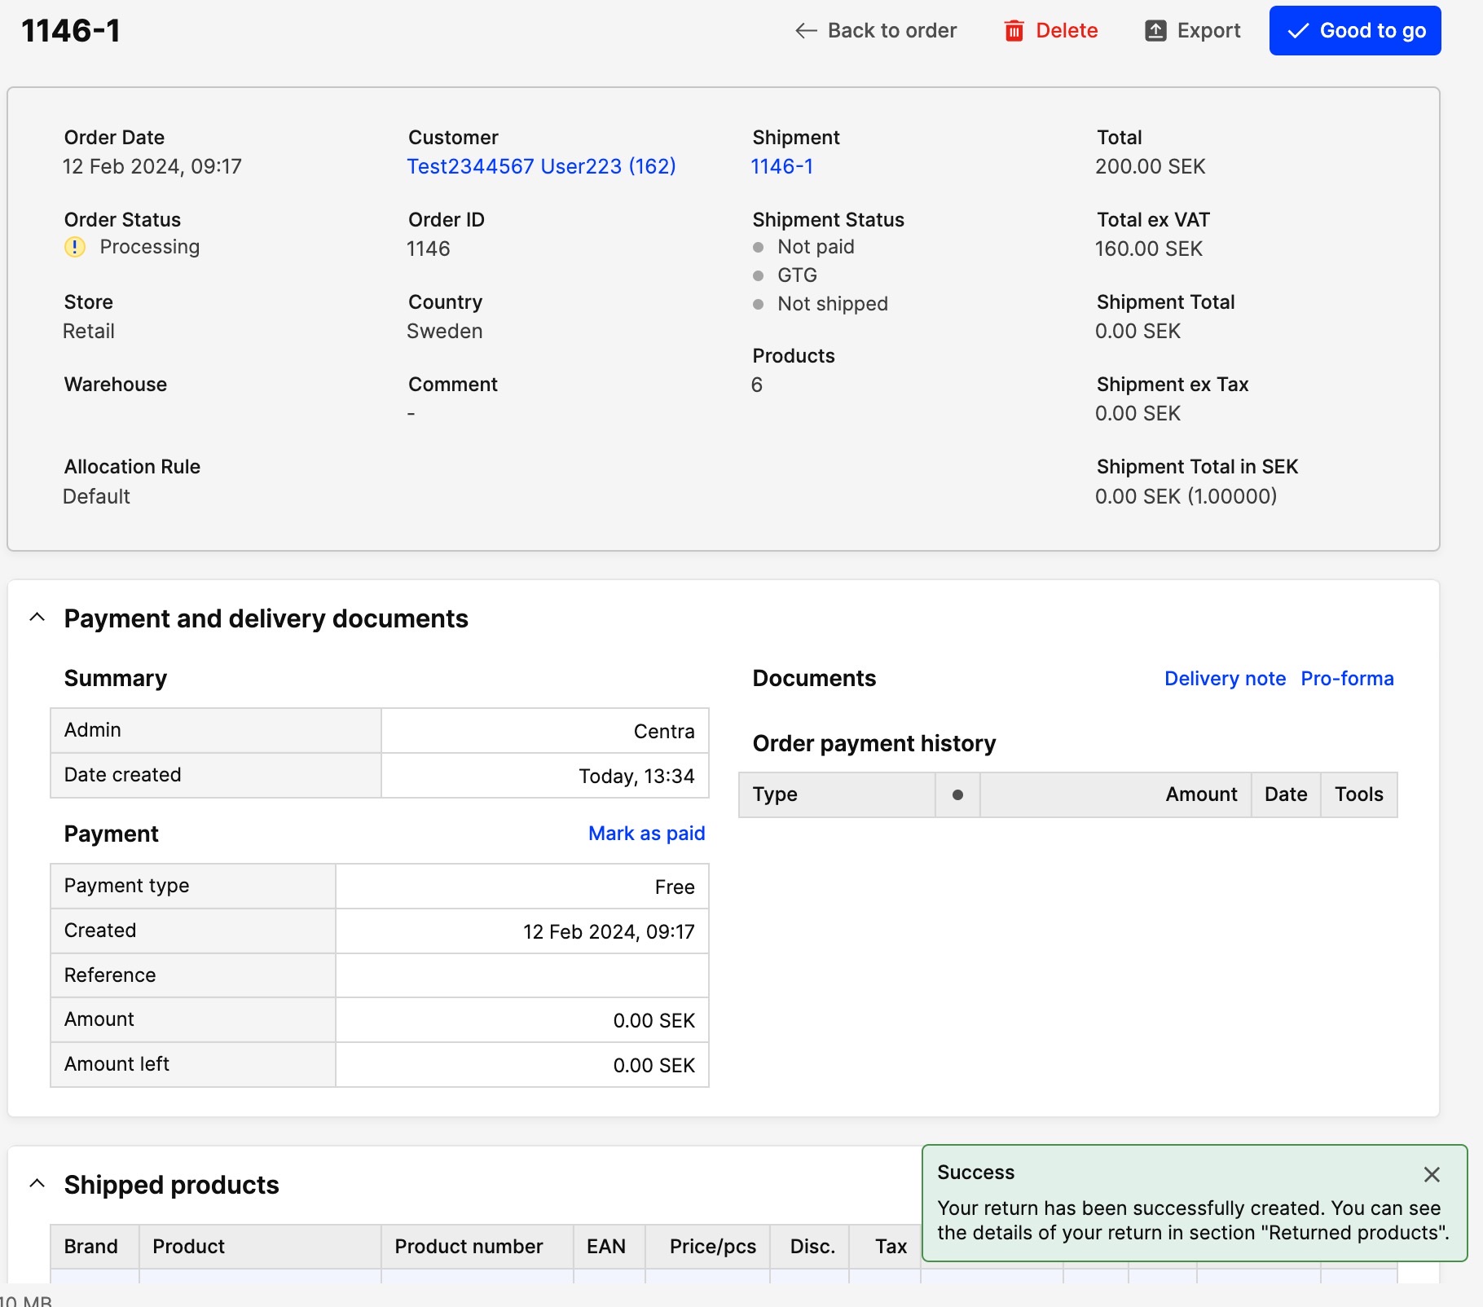Image resolution: width=1483 pixels, height=1307 pixels.
Task: Click the Not paid status indicator
Action: [815, 247]
